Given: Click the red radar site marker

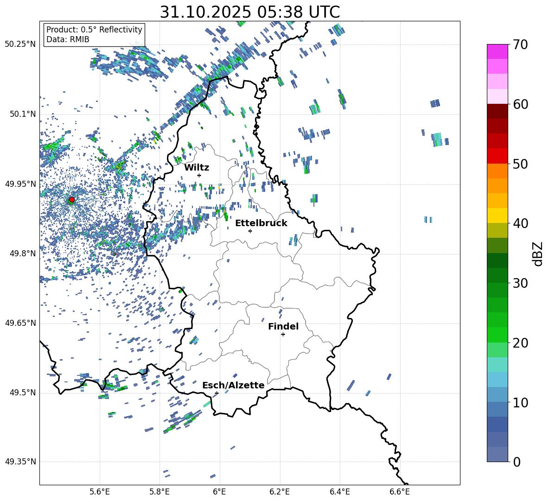Looking at the screenshot, I should click(x=71, y=200).
